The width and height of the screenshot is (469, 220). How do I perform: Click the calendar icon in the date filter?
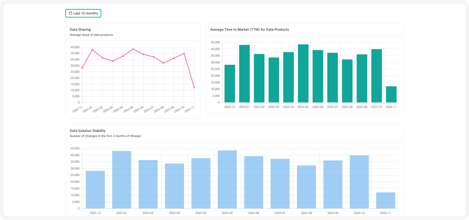tap(70, 13)
